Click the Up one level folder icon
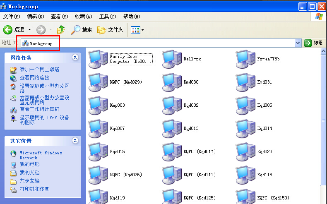The width and height of the screenshot is (327, 204). tap(61, 30)
